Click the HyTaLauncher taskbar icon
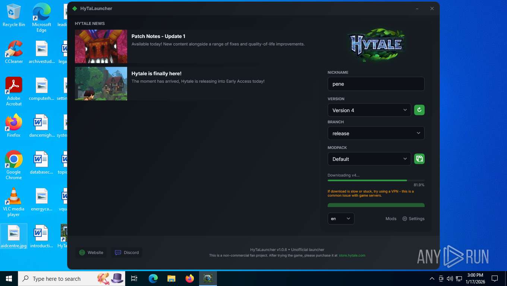507x286 pixels. [208, 279]
